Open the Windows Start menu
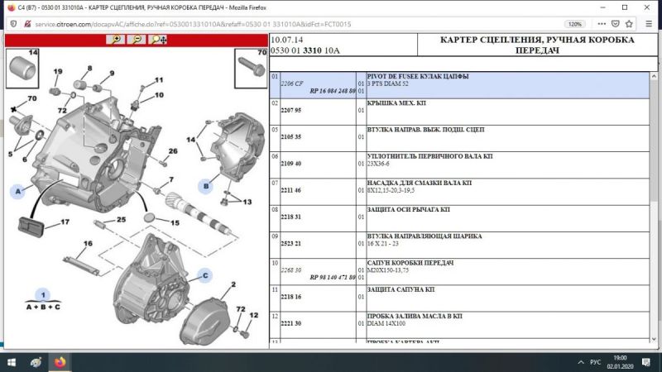The height and width of the screenshot is (372, 662). click(12, 362)
